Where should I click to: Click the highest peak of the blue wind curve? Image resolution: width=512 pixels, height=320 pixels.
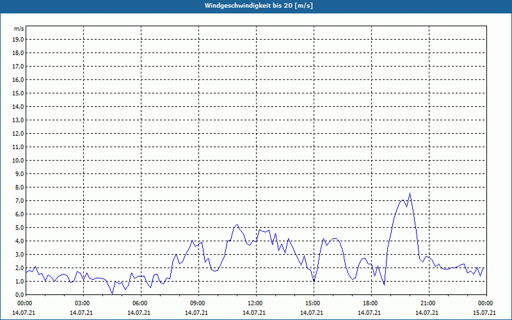410,193
